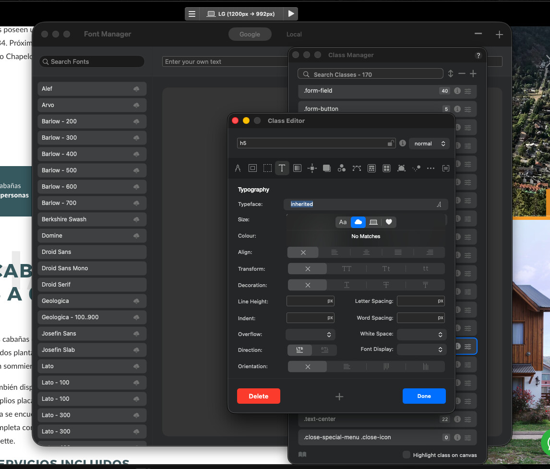Click the blue Done button
This screenshot has width=550, height=469.
424,396
